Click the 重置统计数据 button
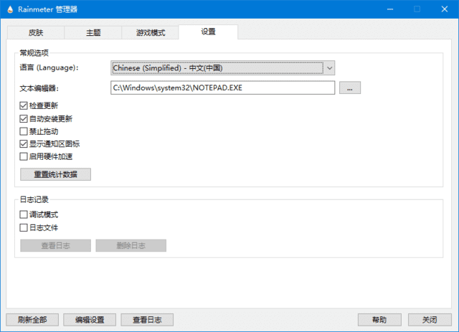Image resolution: width=459 pixels, height=332 pixels. pos(56,174)
